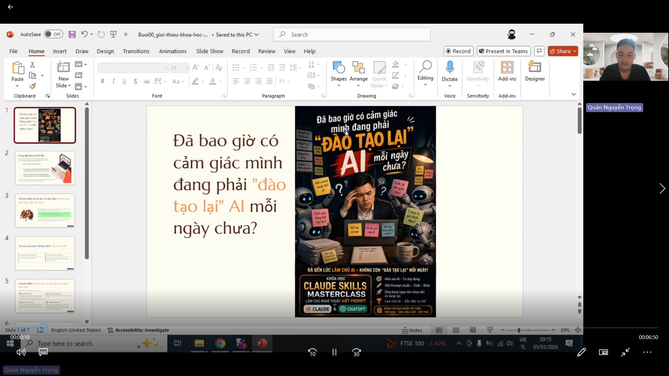Click Present in Teams button

503,51
